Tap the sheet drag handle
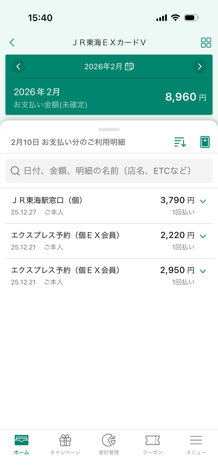Image resolution: width=218 pixels, height=475 pixels. 109,130
